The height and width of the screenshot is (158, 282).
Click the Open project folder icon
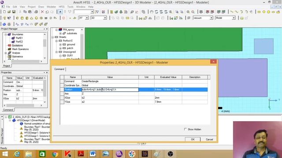coord(9,12)
